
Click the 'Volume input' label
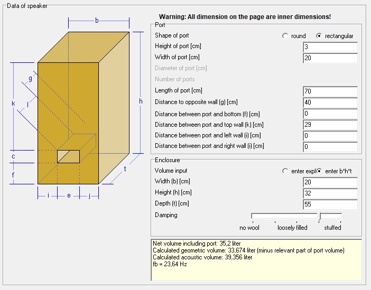coord(171,171)
